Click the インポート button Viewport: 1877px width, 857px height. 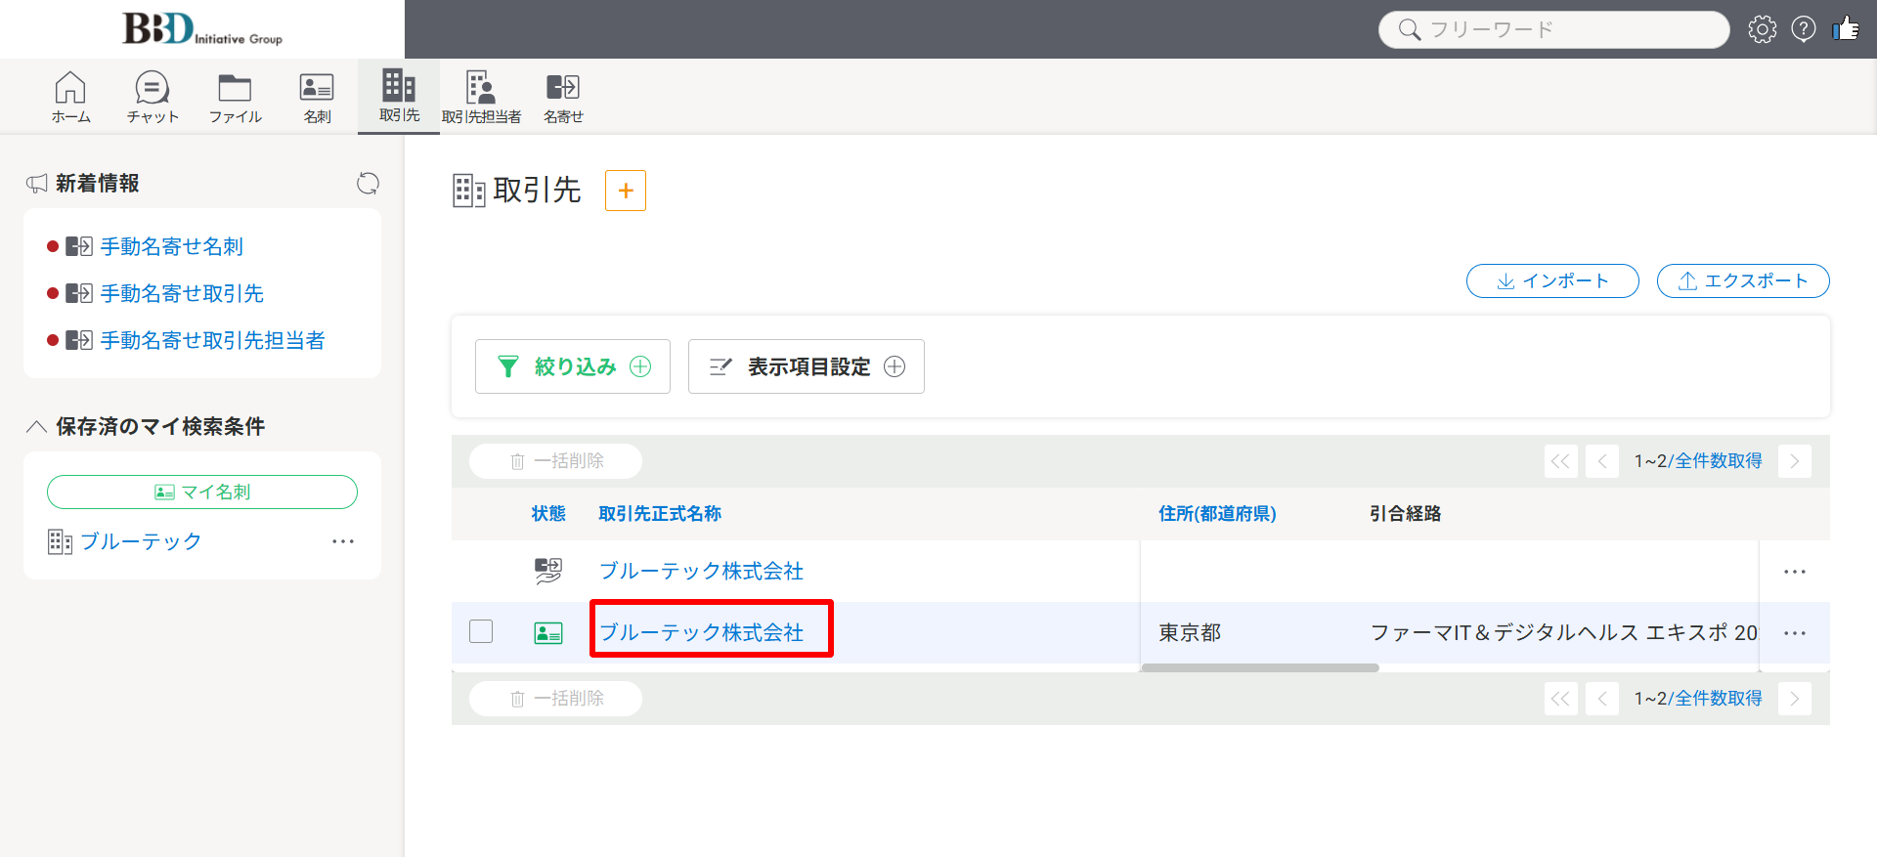1552,280
